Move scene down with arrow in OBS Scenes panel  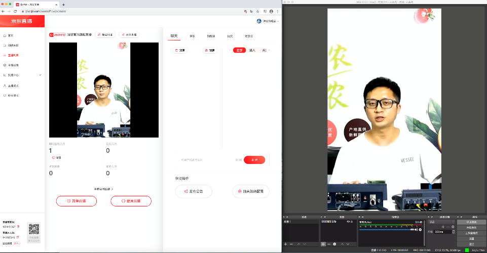point(305,244)
